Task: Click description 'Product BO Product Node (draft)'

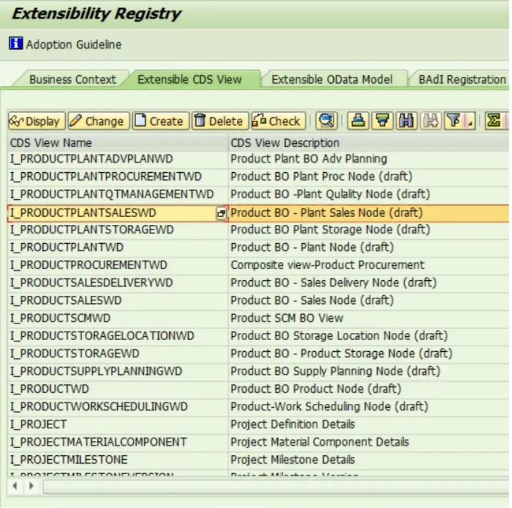Action: tap(316, 389)
